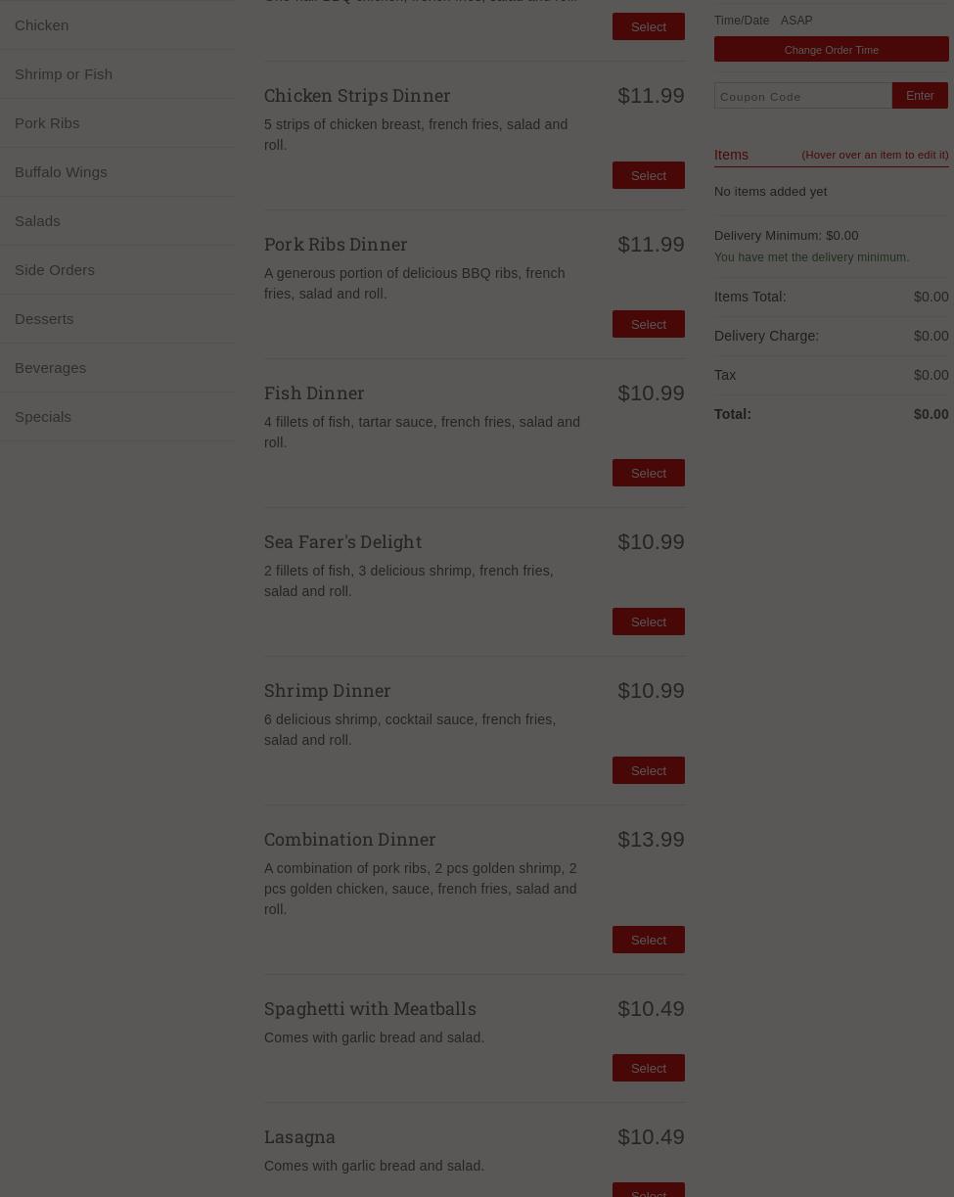Select the Chicken Strips Dinner
954x1197 pixels.
tap(648, 175)
